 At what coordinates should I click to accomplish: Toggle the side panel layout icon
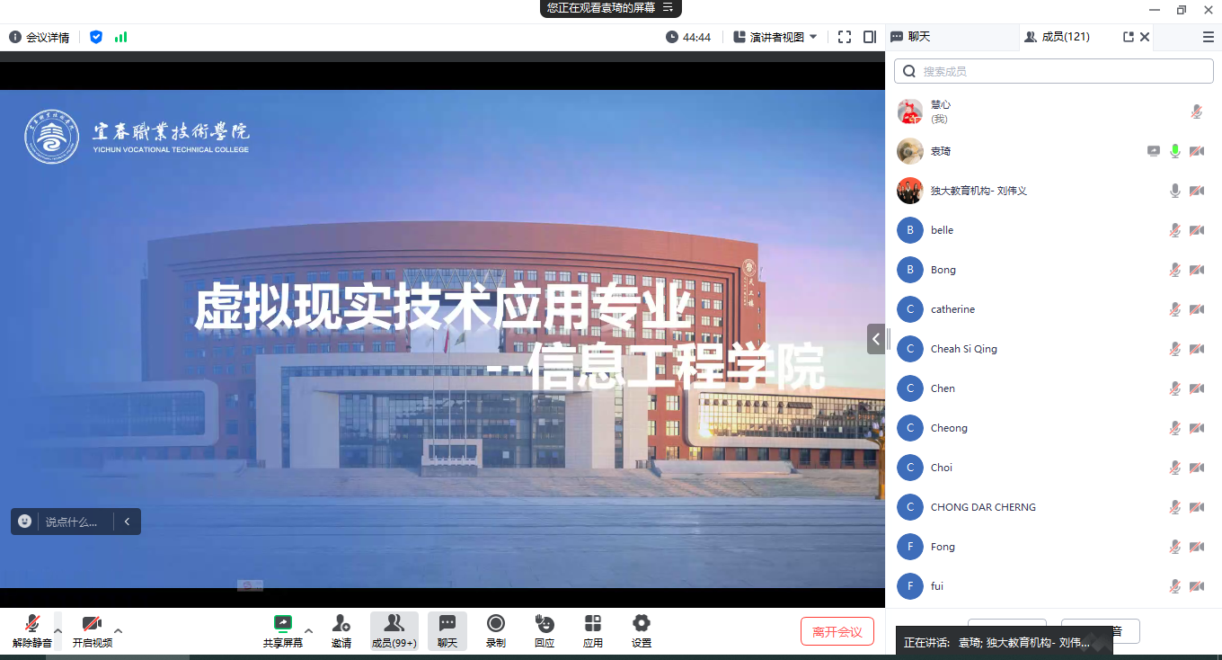(x=869, y=37)
